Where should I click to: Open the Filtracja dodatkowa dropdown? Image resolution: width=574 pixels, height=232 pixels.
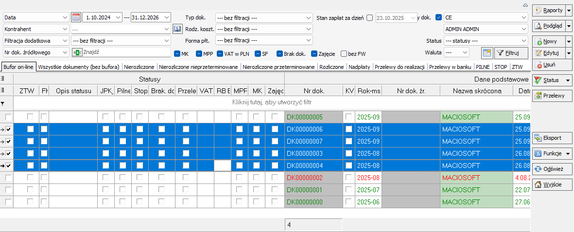[36, 41]
